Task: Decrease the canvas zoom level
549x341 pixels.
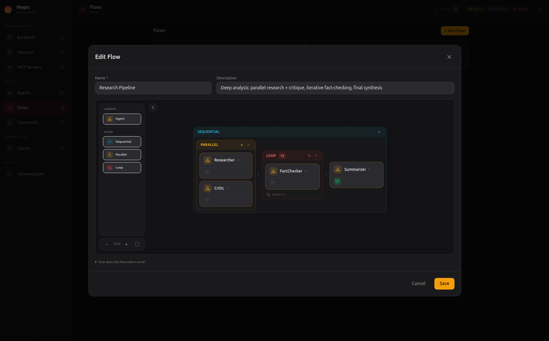Action: coord(107,244)
